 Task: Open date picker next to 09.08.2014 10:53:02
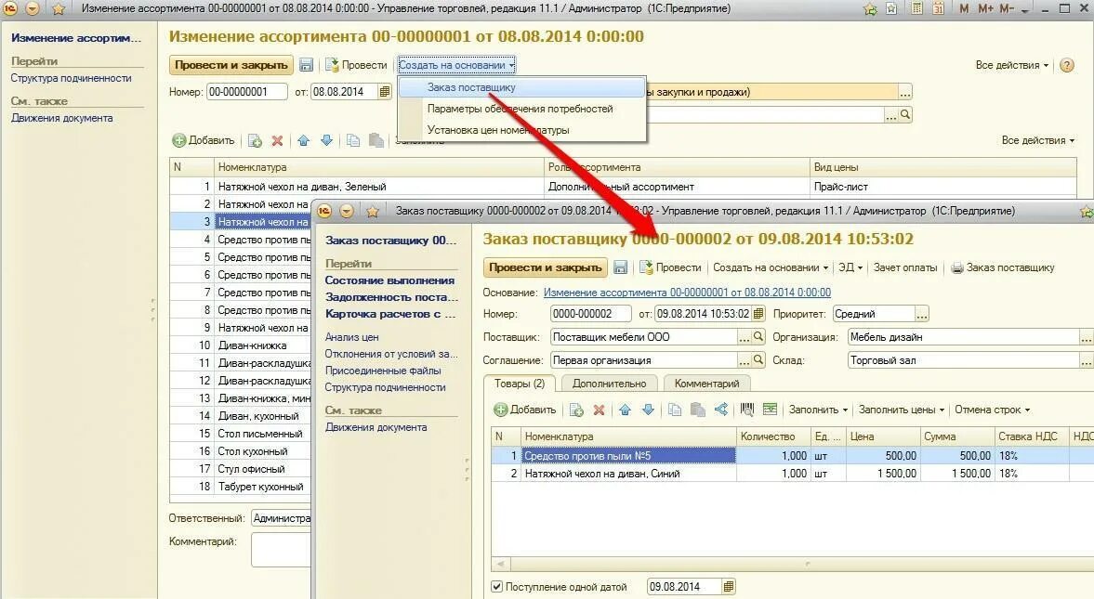coord(759,314)
